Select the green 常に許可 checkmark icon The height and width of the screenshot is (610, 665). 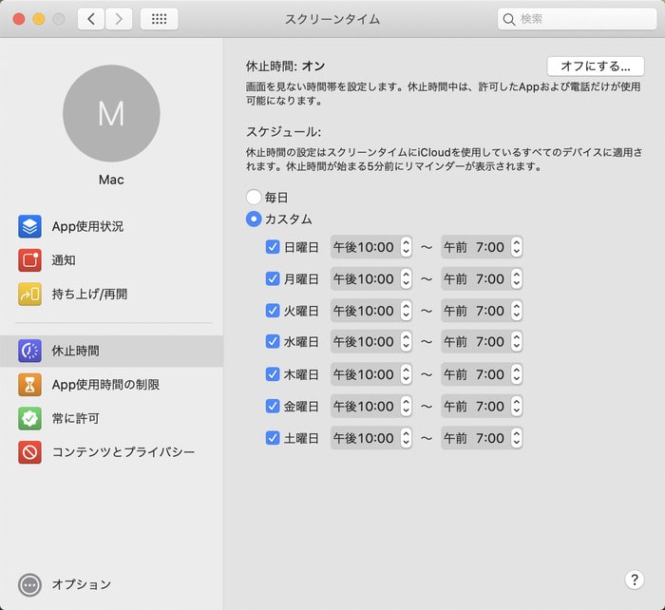[29, 418]
